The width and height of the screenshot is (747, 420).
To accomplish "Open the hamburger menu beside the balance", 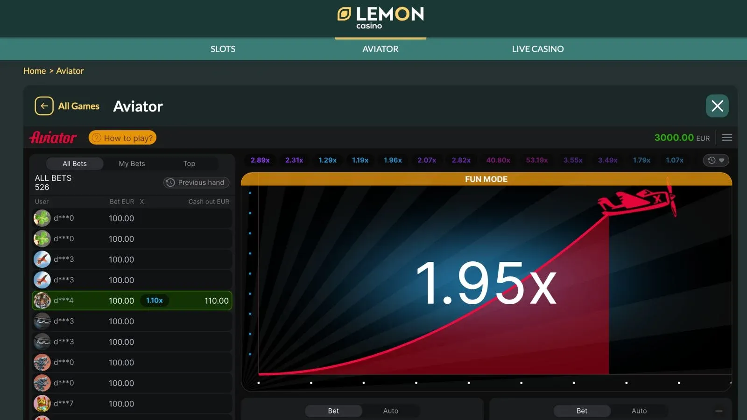I will click(726, 138).
